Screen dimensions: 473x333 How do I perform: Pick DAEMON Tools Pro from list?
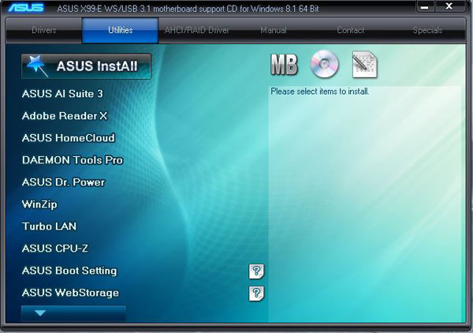click(x=73, y=160)
